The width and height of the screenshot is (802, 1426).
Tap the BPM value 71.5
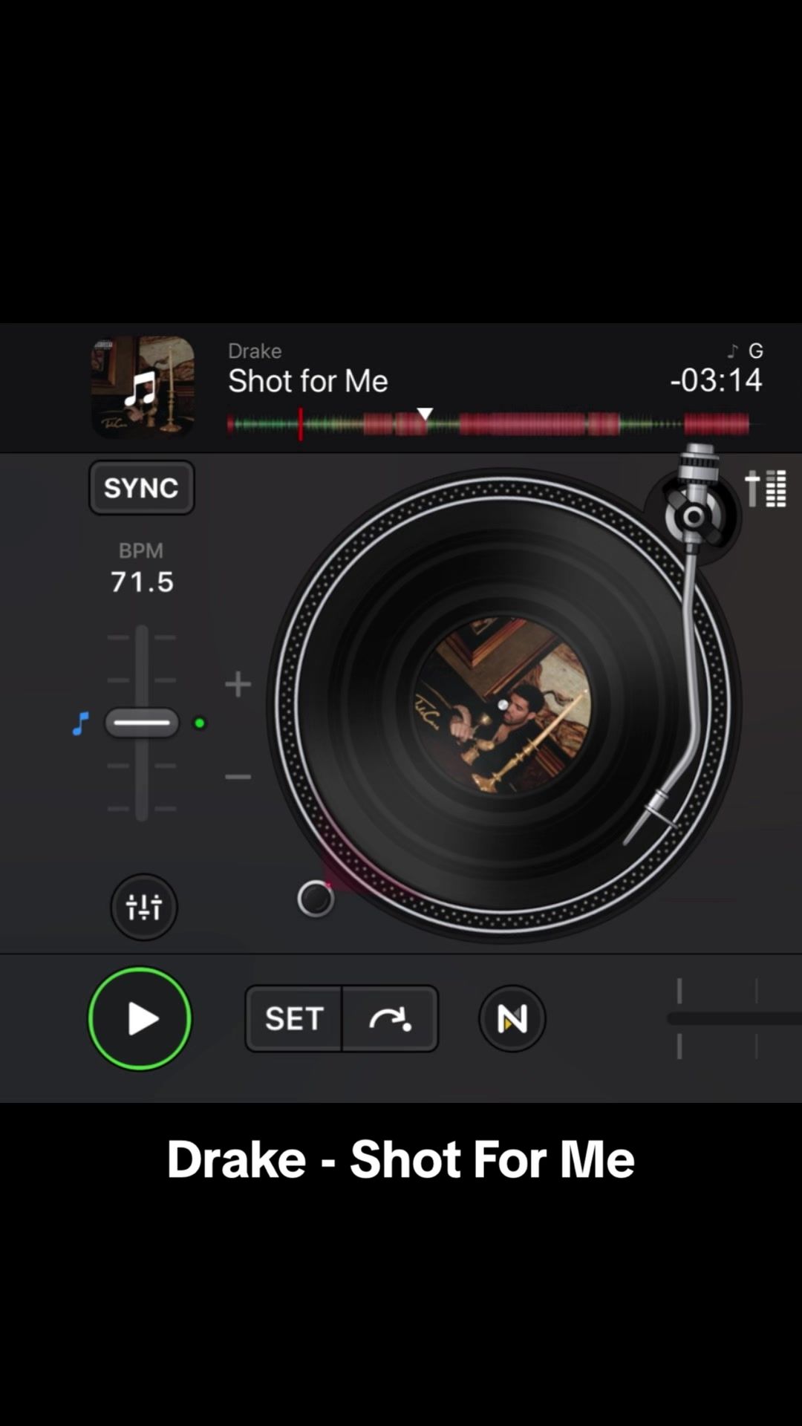(142, 582)
